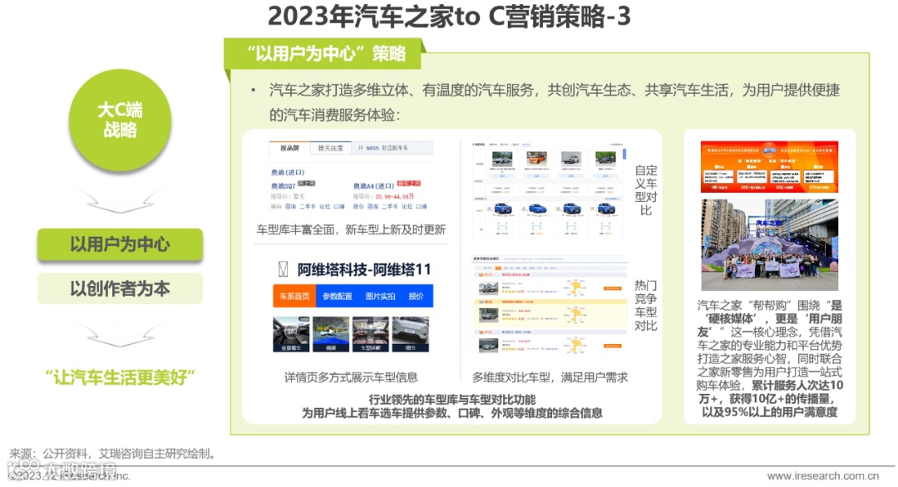Open the 图片实拍 tab
Image resolution: width=898 pixels, height=487 pixels.
pos(380,296)
